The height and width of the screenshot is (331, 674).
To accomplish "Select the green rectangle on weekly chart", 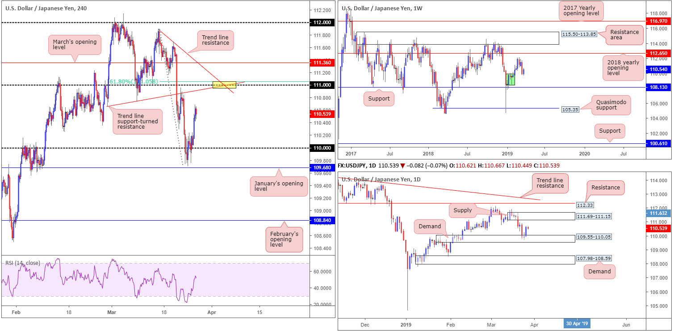I will [x=510, y=79].
